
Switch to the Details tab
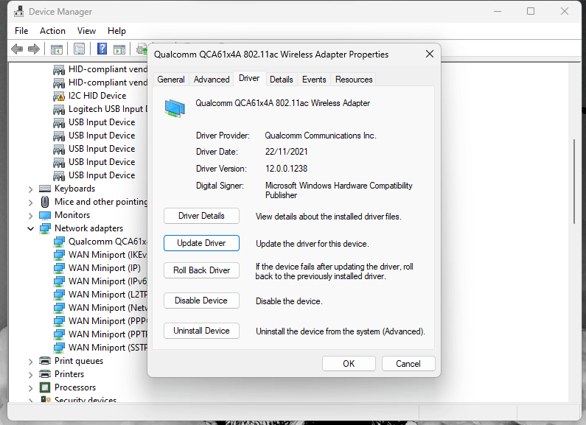click(282, 80)
